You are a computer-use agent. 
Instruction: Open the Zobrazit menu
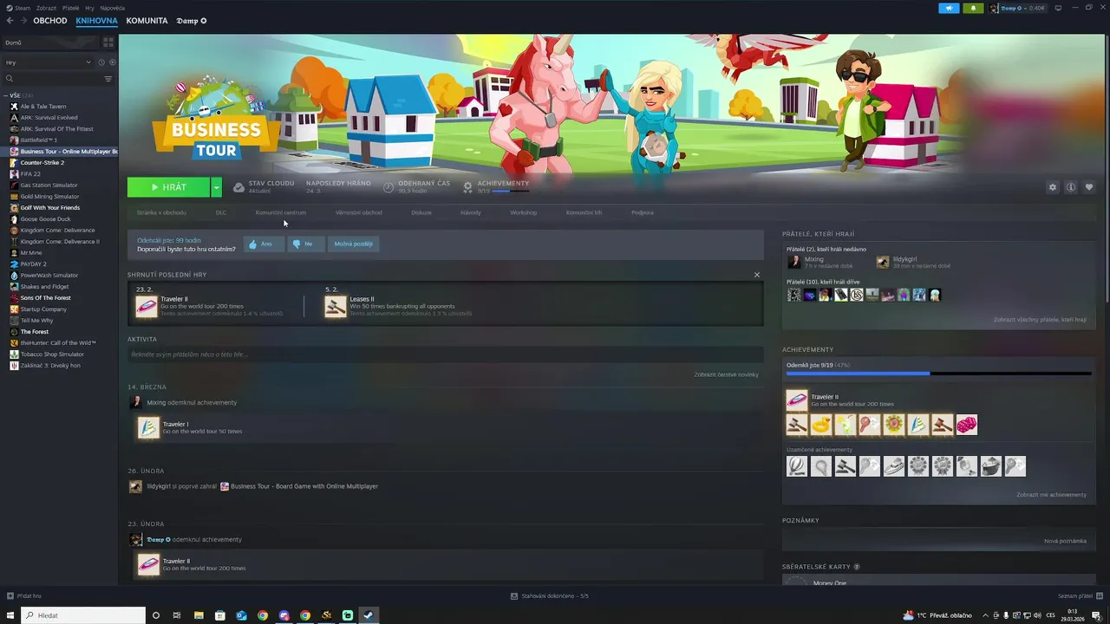click(46, 8)
